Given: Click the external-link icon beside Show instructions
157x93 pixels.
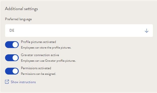Looking at the screenshot, I should (x=7, y=82).
